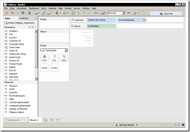Click the Size button on Marks card
This screenshot has width=190, height=132.
click(x=54, y=58)
